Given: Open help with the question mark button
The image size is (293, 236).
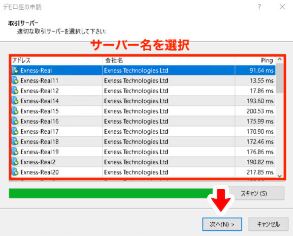Looking at the screenshot, I should point(259,7).
